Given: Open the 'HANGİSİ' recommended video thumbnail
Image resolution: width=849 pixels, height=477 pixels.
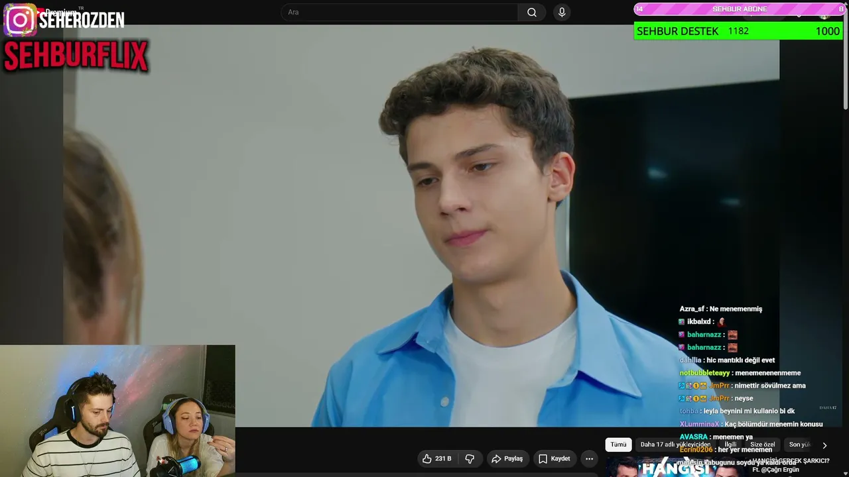Looking at the screenshot, I should click(675, 466).
